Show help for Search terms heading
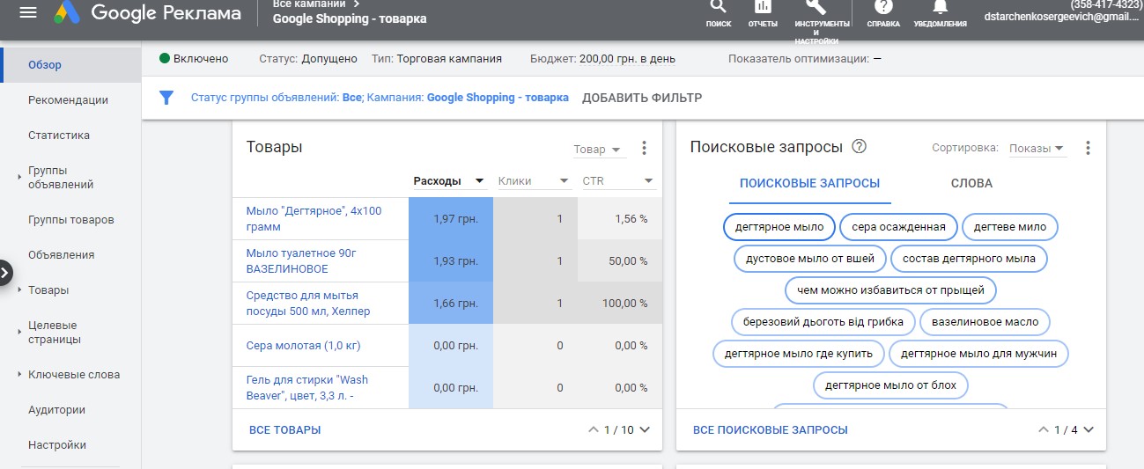This screenshot has width=1144, height=469. (860, 147)
